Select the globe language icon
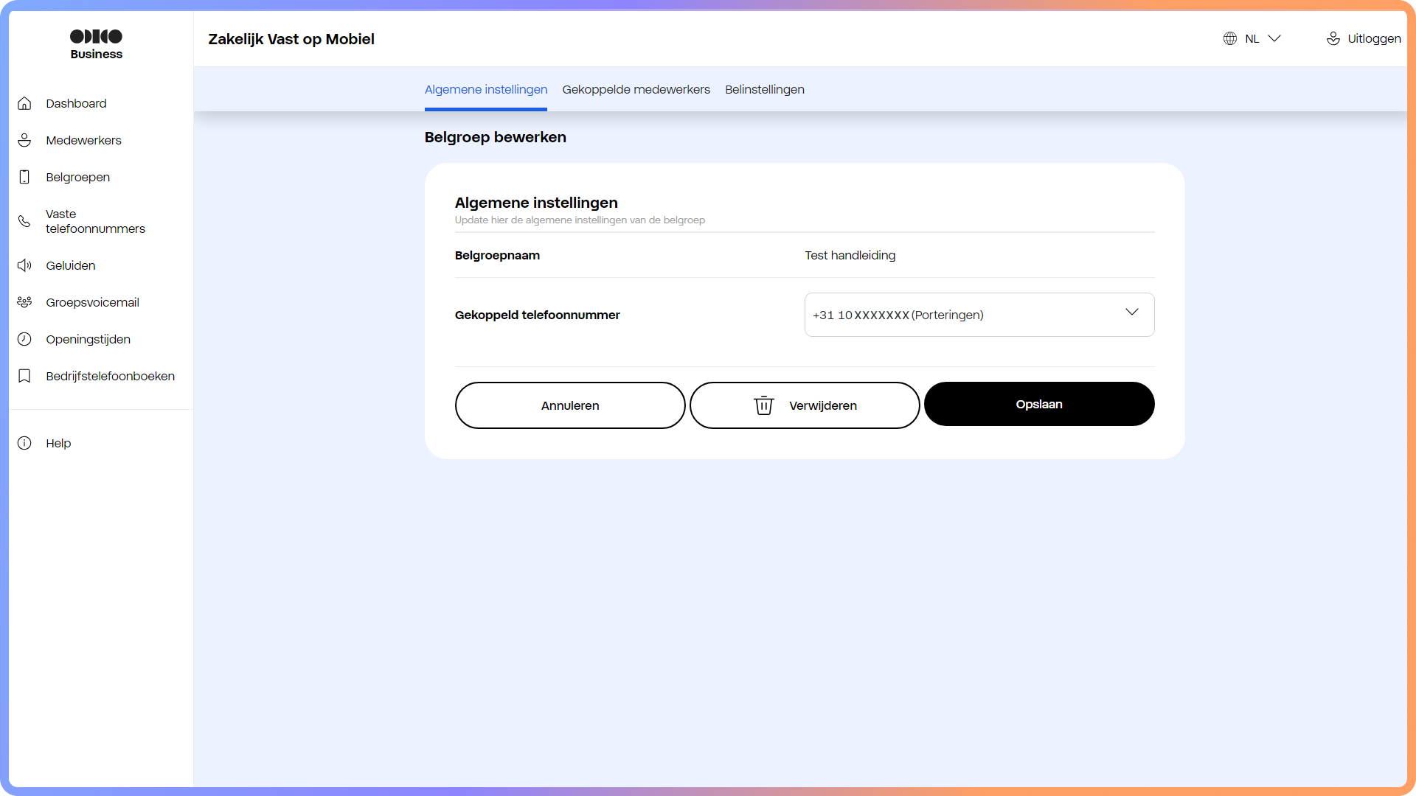The height and width of the screenshot is (796, 1416). [1230, 38]
